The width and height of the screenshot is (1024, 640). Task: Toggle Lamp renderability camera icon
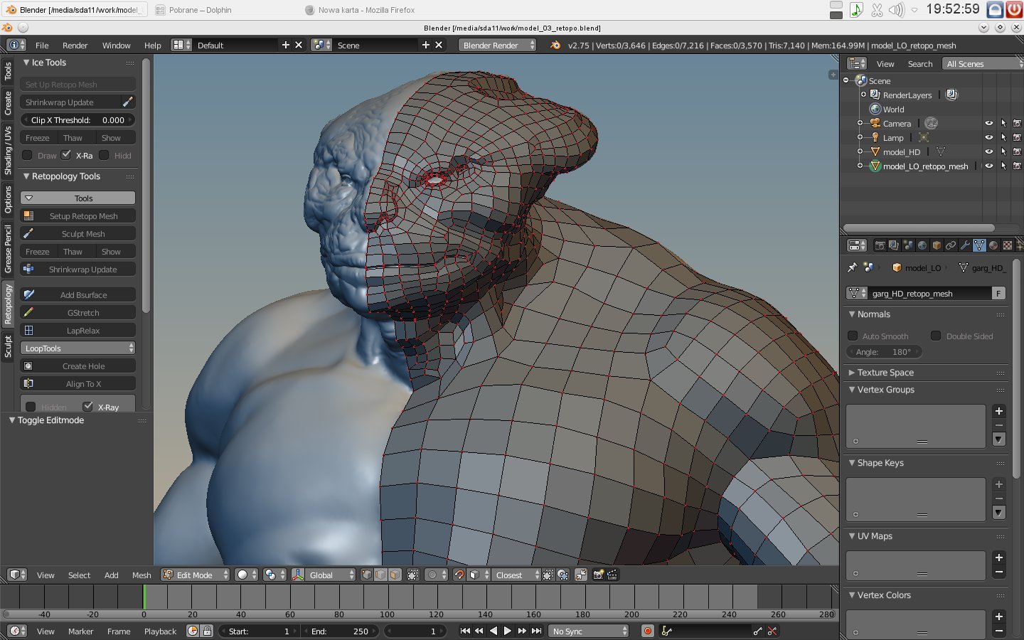1017,137
